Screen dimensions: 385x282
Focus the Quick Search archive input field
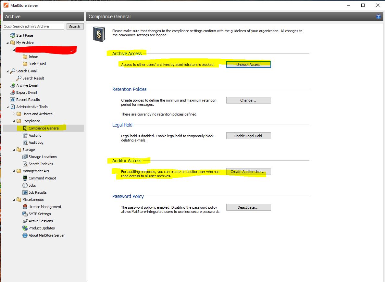click(33, 26)
